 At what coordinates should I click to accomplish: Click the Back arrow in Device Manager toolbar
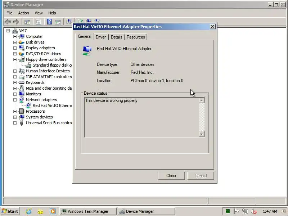pyautogui.click(x=8, y=22)
